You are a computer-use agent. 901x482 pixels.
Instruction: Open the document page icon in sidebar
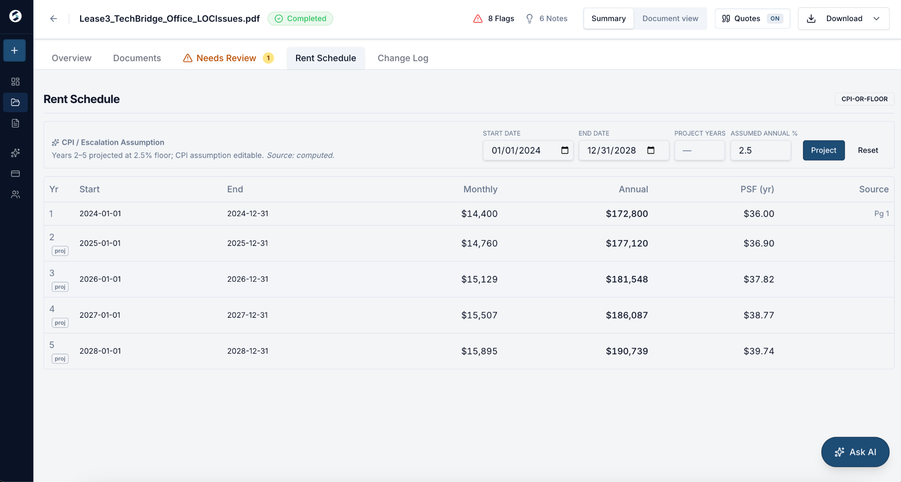pos(15,123)
